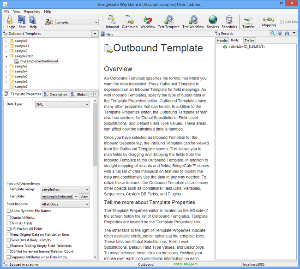
Task: Enable Trim All Fields checkbox
Action: [x=9, y=223]
